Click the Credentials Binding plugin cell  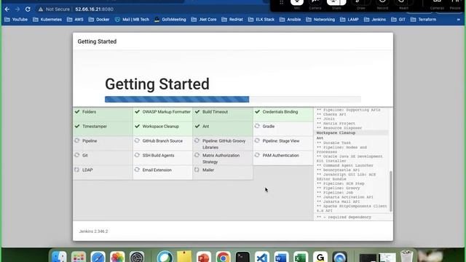(x=283, y=114)
